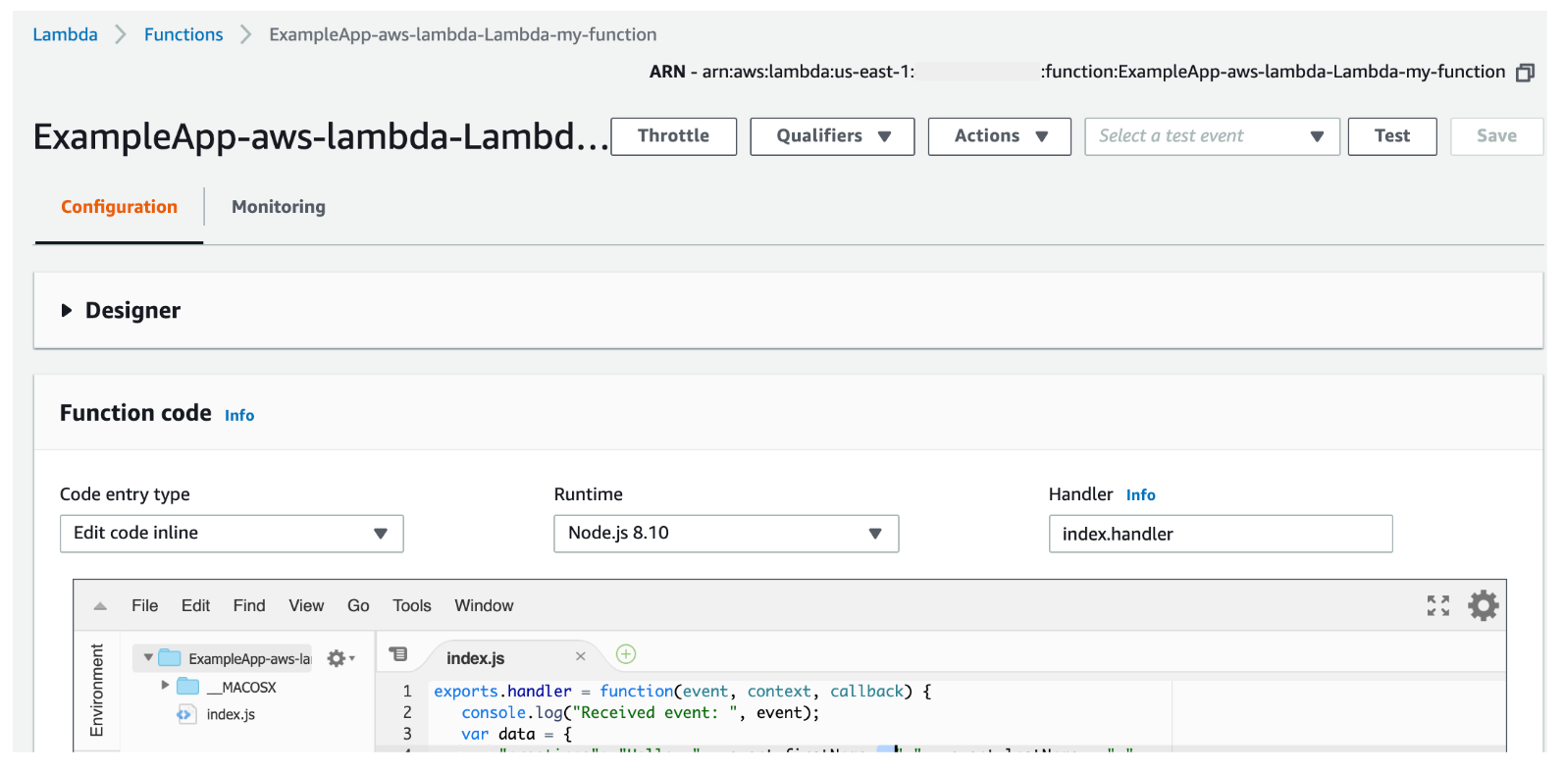Image resolution: width=1564 pixels, height=773 pixels.
Task: Open the Code entry type dropdown
Action: click(232, 534)
